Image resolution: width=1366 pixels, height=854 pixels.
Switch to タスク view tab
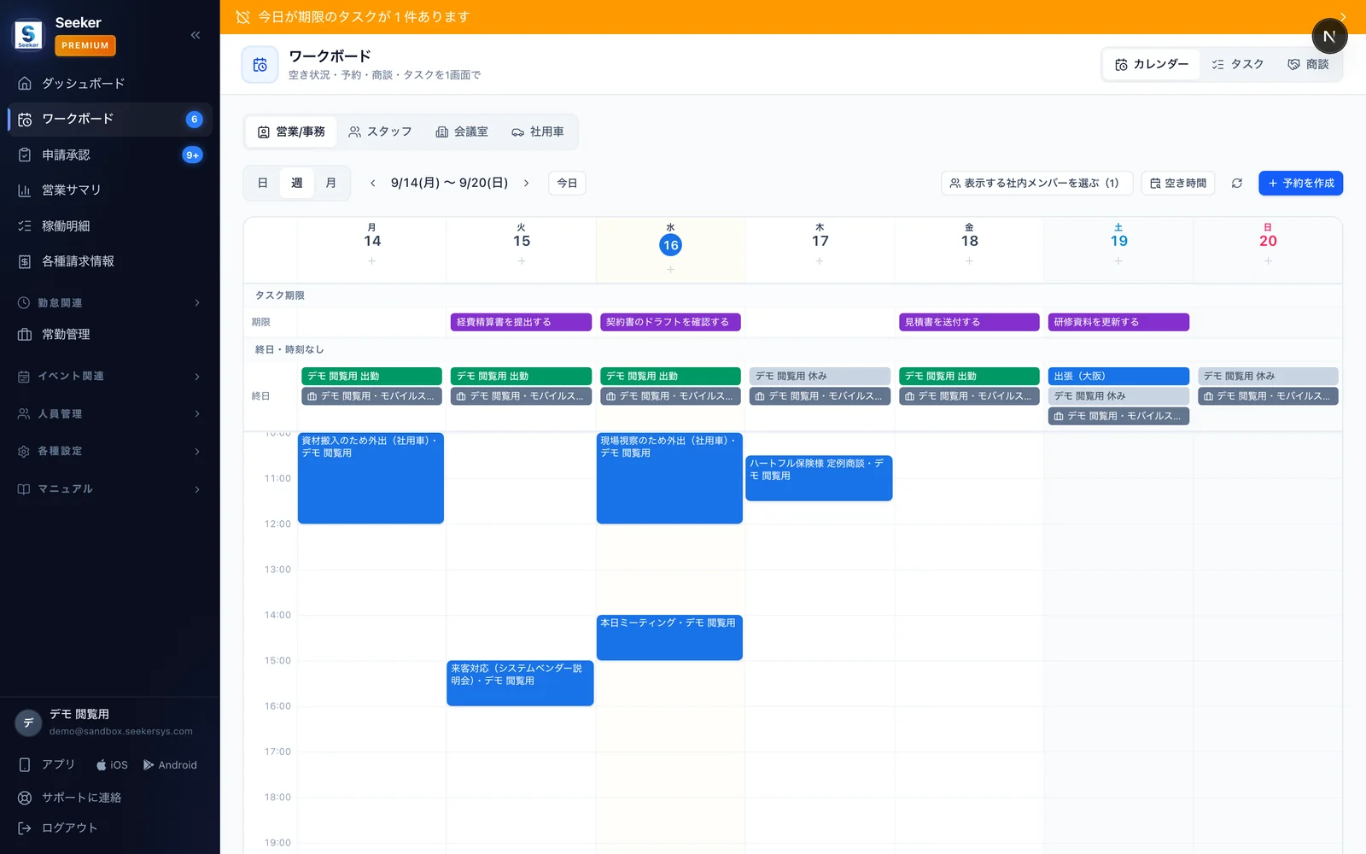click(1237, 64)
